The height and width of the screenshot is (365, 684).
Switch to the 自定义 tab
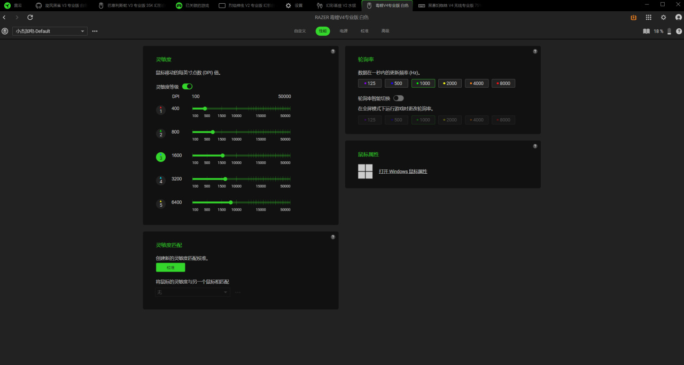[300, 31]
